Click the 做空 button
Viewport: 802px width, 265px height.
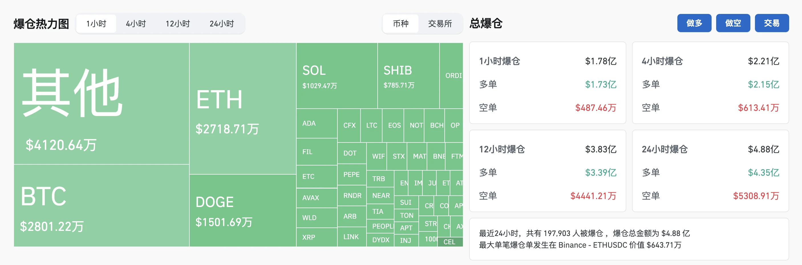coord(733,23)
